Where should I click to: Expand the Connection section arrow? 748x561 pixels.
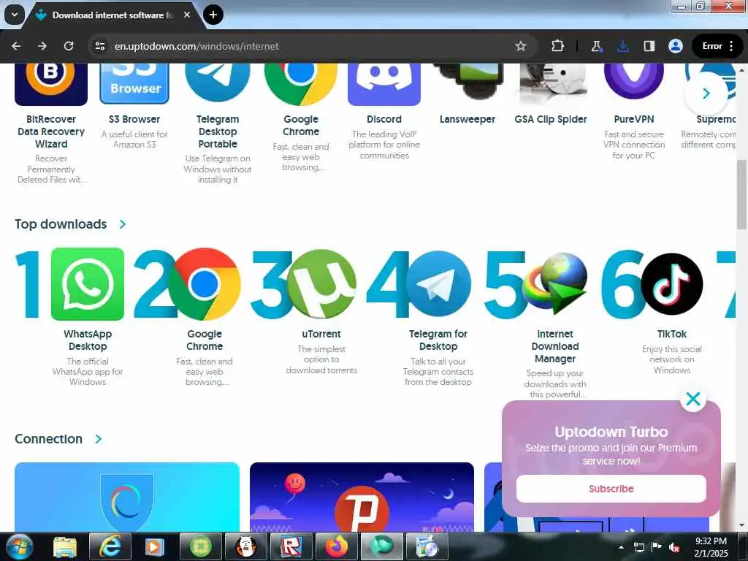pos(99,439)
